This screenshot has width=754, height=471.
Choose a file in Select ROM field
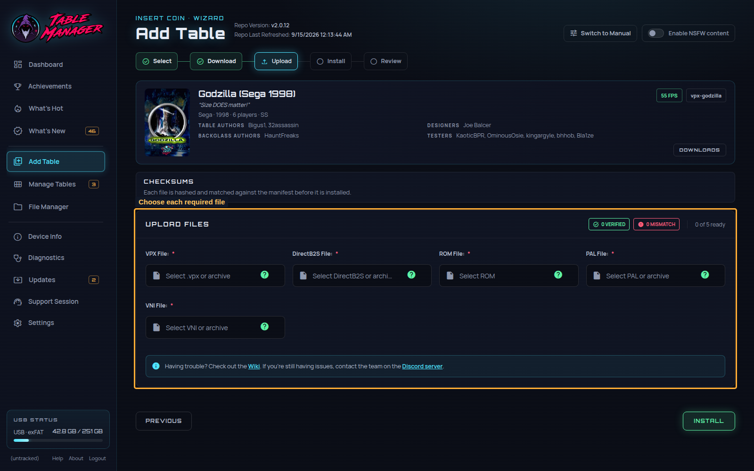(x=509, y=276)
